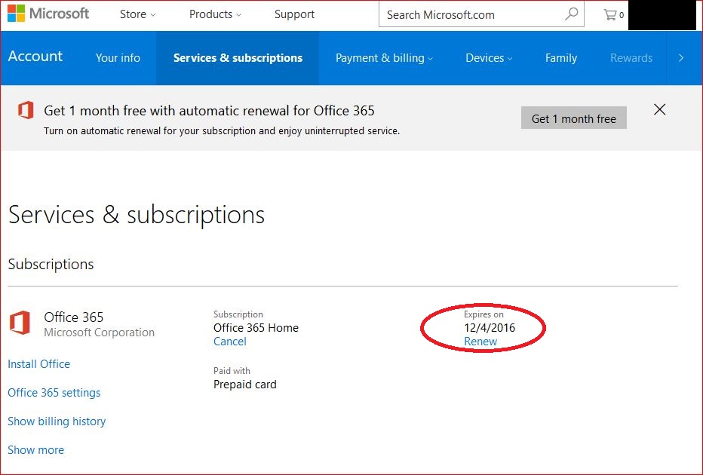Viewport: 703px width, 475px height.
Task: Renew the Office 365 Home subscription
Action: (480, 342)
